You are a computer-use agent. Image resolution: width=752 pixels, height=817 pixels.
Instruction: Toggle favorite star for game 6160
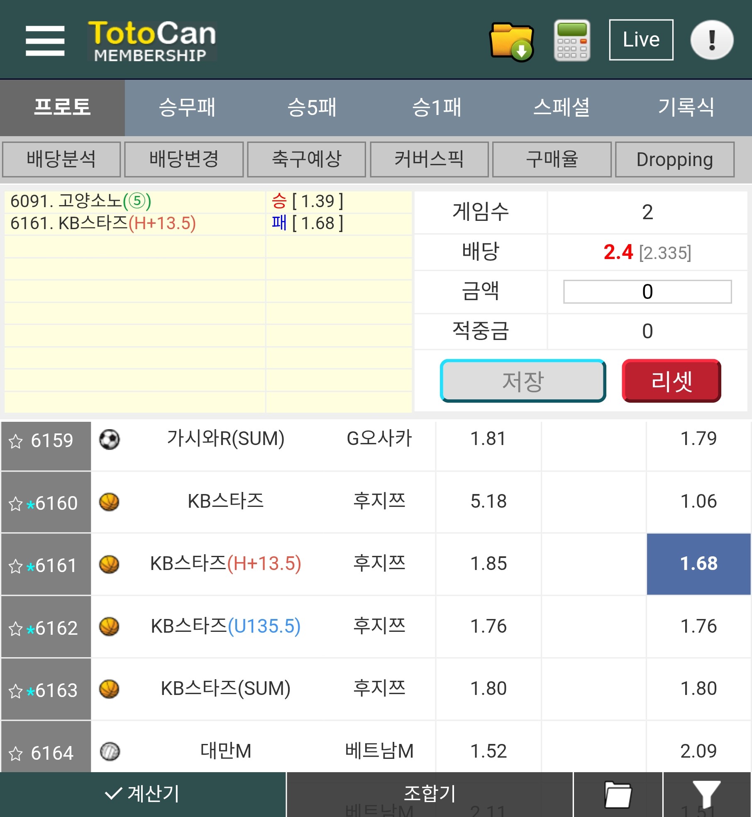[x=15, y=504]
